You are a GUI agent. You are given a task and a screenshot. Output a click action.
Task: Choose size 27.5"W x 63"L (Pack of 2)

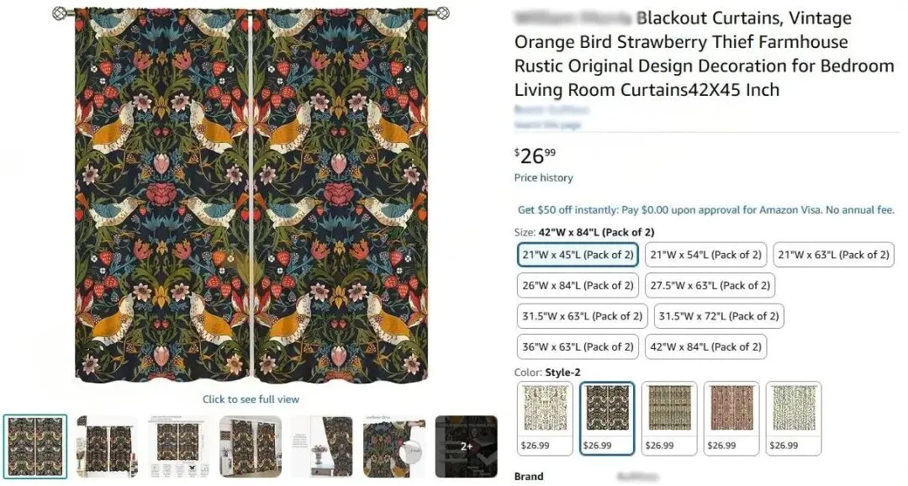coord(710,286)
